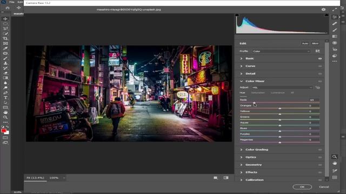Select Camera Raw Zoom tool magnifier
Viewport: 346px width, 194px height.
335,157
